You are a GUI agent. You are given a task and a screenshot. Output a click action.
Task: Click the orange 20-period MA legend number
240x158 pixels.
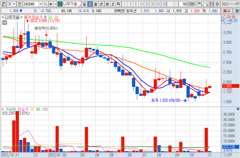[x=56, y=17]
